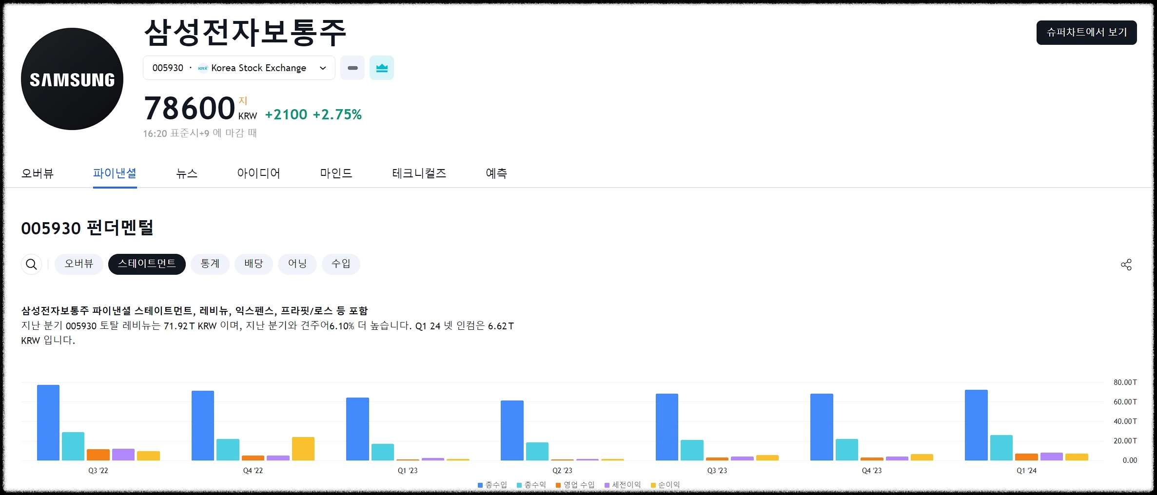Click the cyan 총수익 bar for Q3 '23
1157x495 pixels.
coord(692,450)
